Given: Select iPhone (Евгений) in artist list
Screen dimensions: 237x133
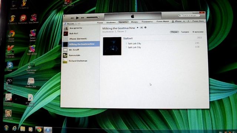Looking at the screenshot, I should point(81,39).
